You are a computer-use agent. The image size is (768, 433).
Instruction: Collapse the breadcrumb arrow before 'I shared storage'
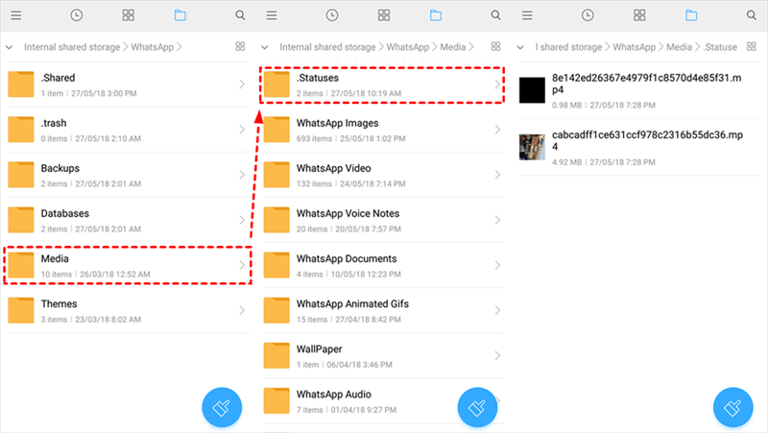pos(521,47)
